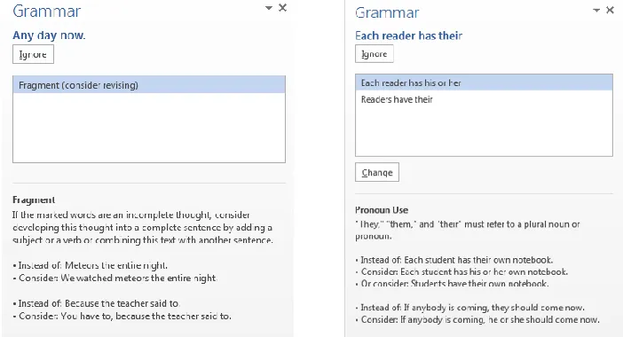
Task: Click 'Instead of: Meteors the entire night.' example
Action: 91,265
